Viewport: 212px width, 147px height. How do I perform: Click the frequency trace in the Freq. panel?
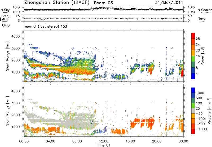click(x=104, y=20)
